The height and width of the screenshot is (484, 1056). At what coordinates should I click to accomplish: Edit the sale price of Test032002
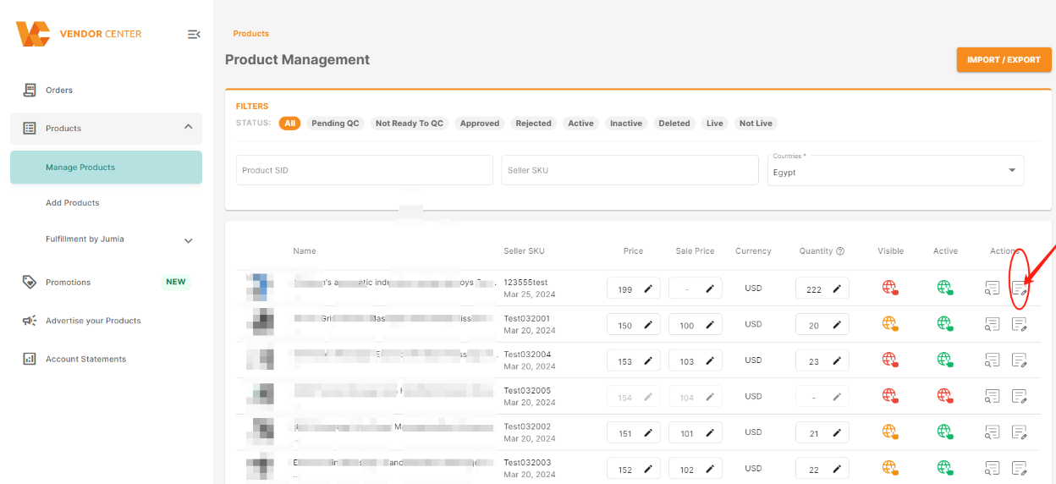click(711, 433)
